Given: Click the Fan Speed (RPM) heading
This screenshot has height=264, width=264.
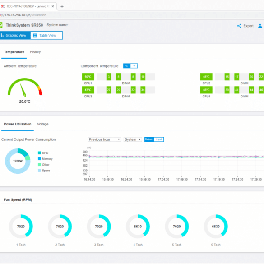Looking at the screenshot, I should point(18,199).
